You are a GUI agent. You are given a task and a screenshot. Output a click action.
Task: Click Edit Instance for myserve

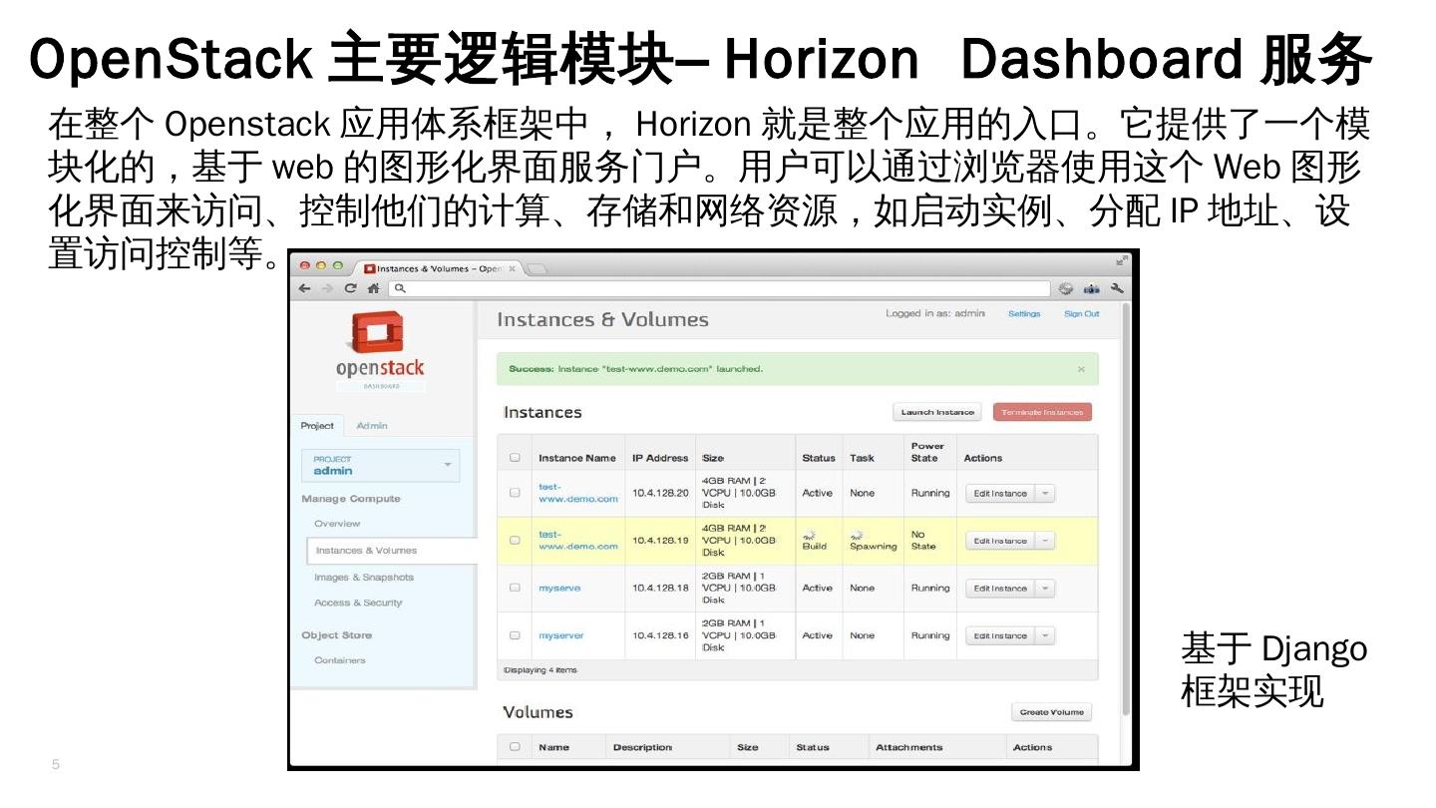(1000, 589)
